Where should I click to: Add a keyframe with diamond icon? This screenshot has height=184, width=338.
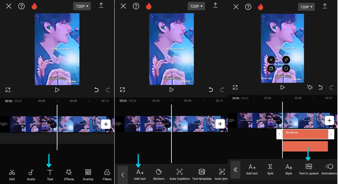click(310, 87)
